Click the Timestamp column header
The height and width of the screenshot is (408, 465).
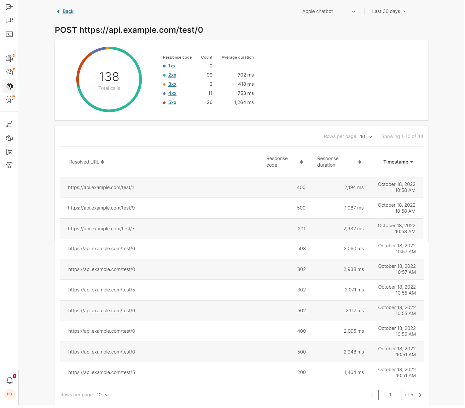coord(398,162)
